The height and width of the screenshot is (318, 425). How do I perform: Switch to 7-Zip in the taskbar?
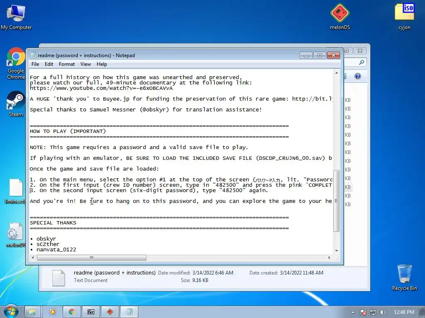coord(91,312)
